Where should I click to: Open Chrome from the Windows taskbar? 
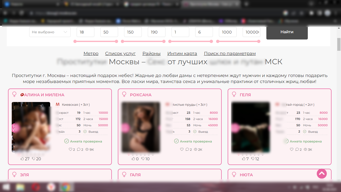[66, 187]
